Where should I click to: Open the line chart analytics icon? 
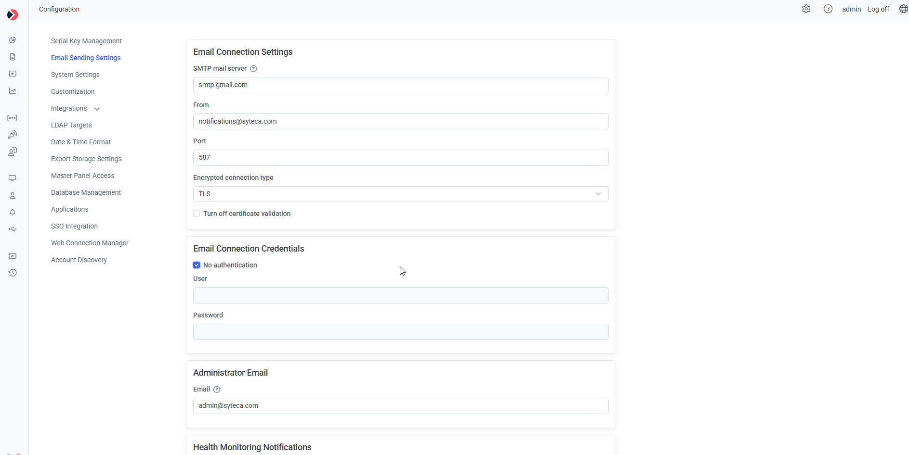[x=13, y=91]
